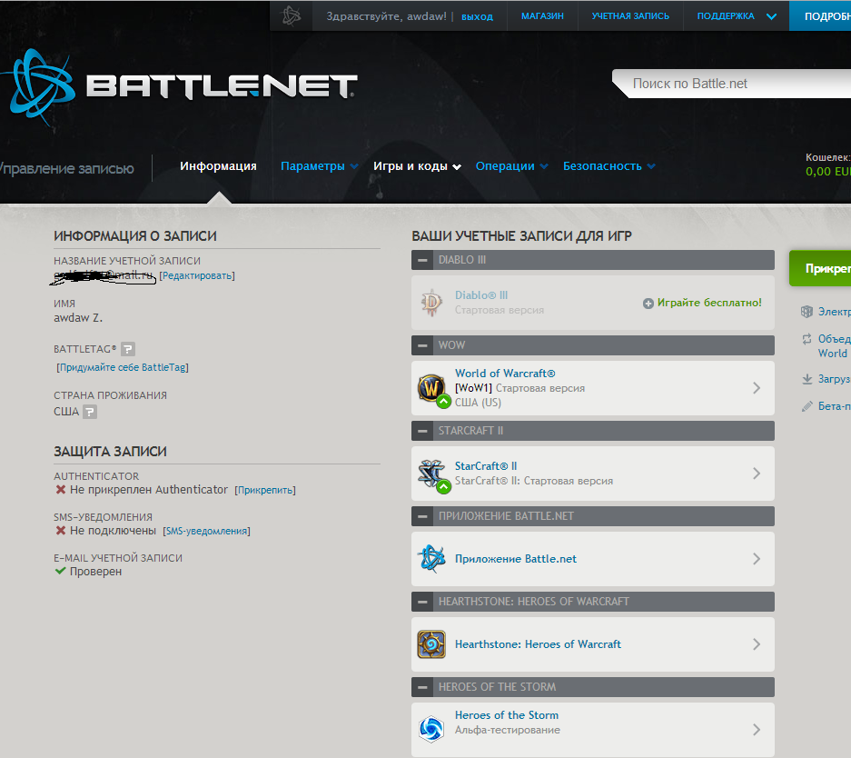Click the green check beside Проверен

tap(60, 571)
